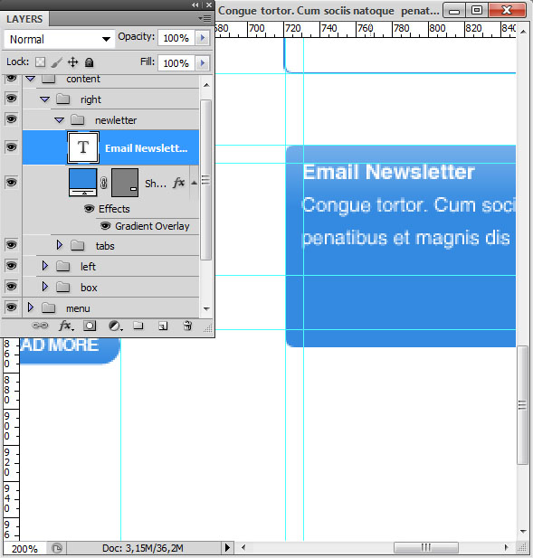Viewport: 533px width, 558px height.
Task: Expand the menu group
Action: (30, 307)
